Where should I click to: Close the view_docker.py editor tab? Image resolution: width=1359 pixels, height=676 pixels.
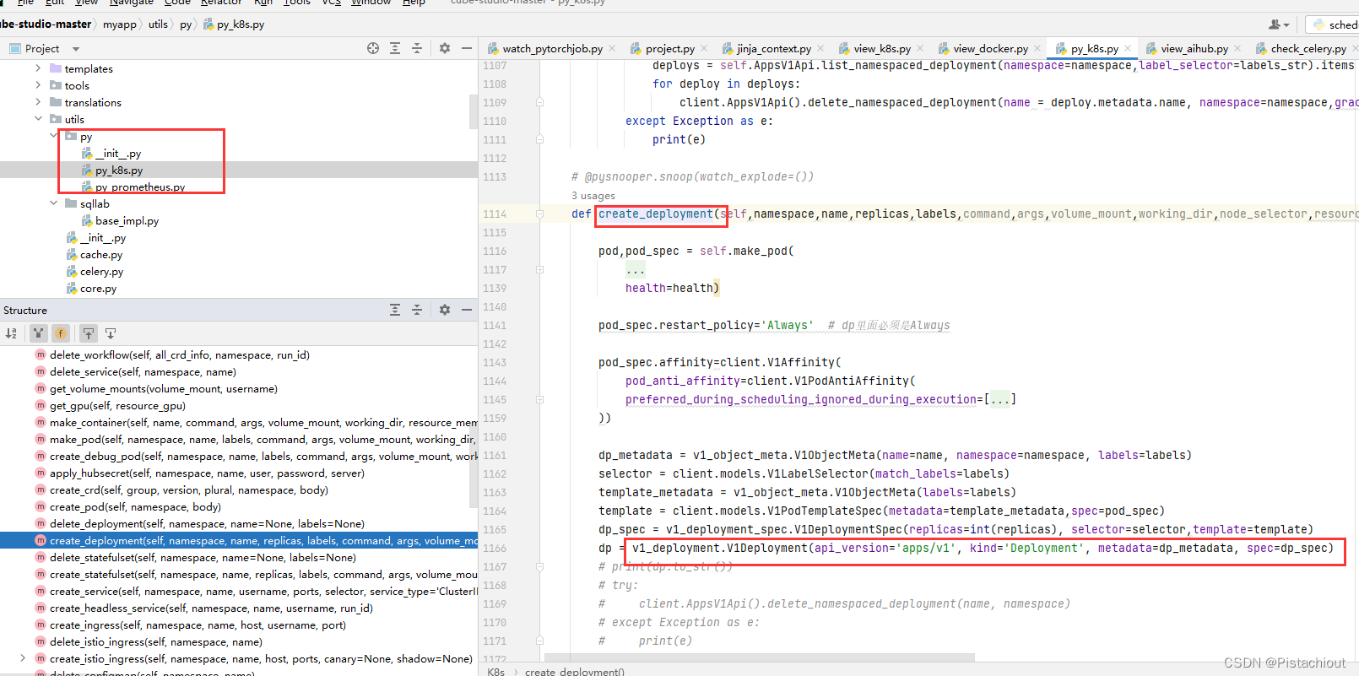click(1037, 49)
